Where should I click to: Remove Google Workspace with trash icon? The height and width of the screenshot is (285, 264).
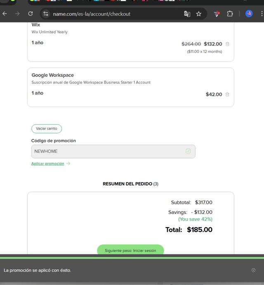point(227,94)
